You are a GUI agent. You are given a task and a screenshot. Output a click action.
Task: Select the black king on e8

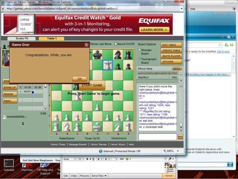(x=97, y=55)
